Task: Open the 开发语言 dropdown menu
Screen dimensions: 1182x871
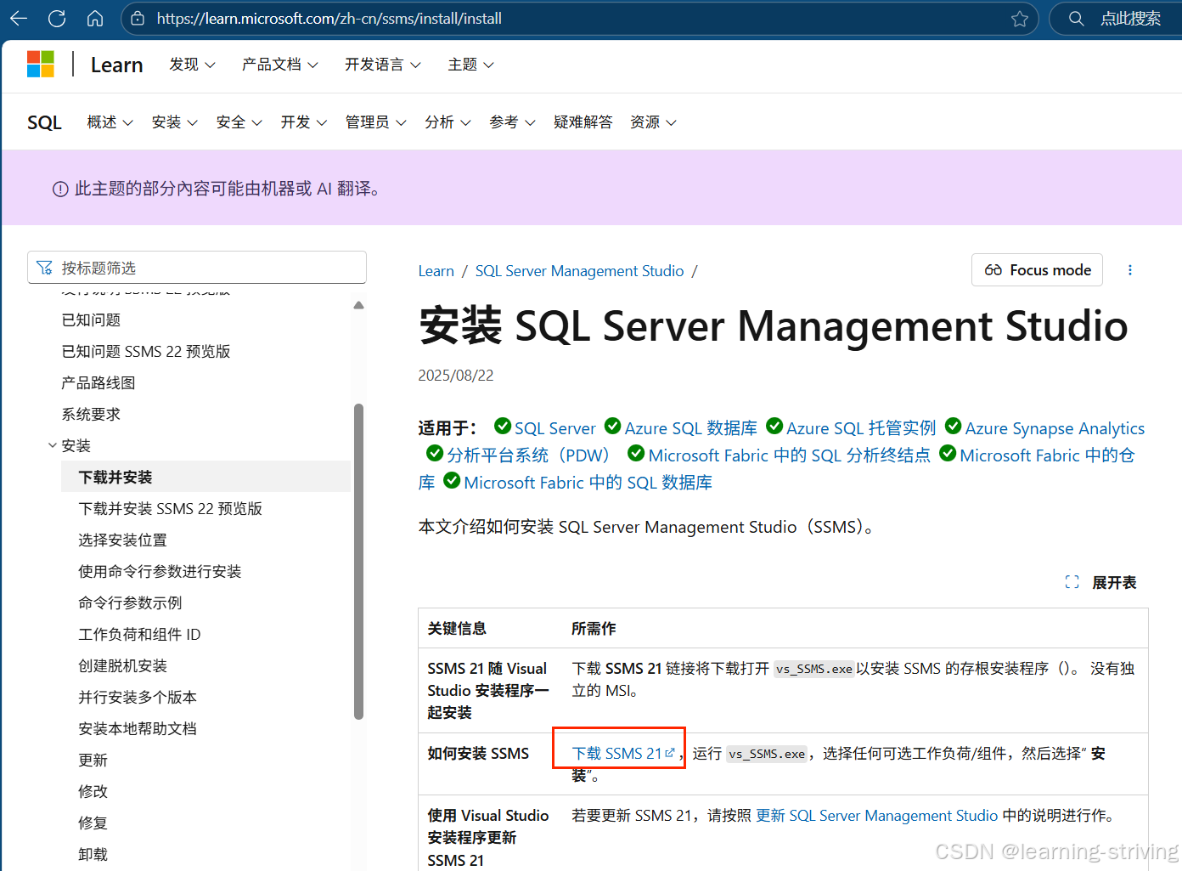Action: coord(383,65)
